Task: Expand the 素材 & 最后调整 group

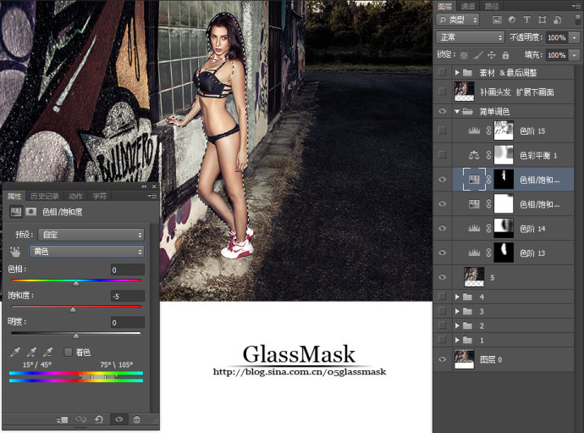Action: point(457,72)
